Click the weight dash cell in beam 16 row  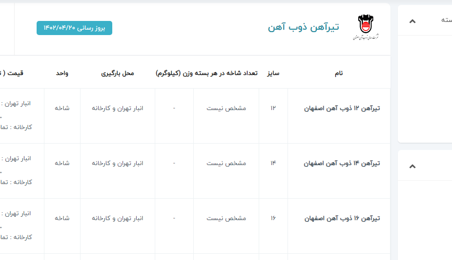[x=174, y=218]
